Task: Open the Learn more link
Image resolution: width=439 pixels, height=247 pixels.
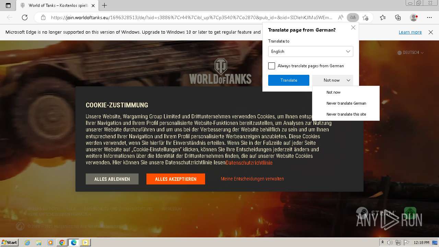Action: [410, 32]
